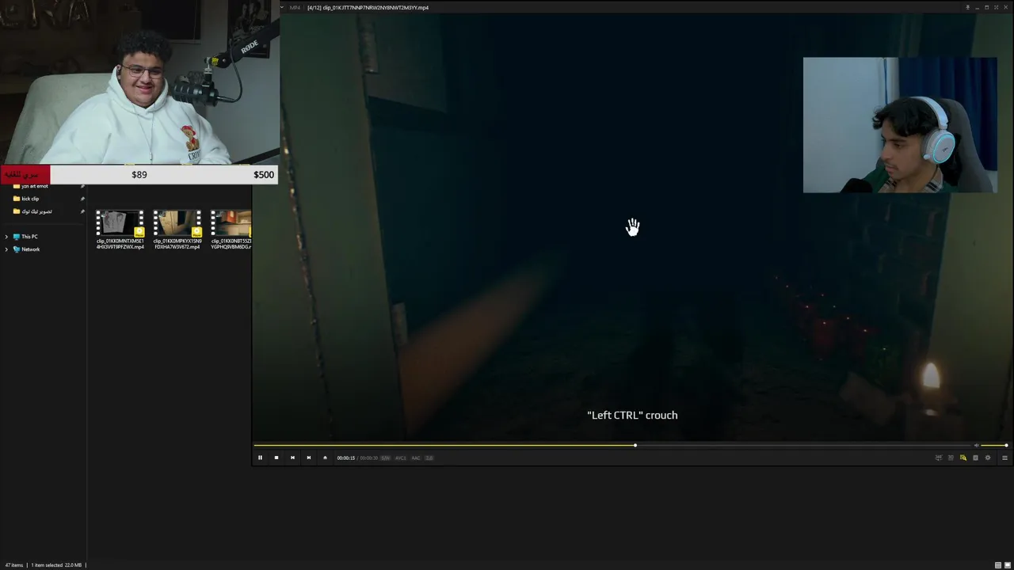
Task: Skip to the previous clip in the player
Action: coord(292,458)
